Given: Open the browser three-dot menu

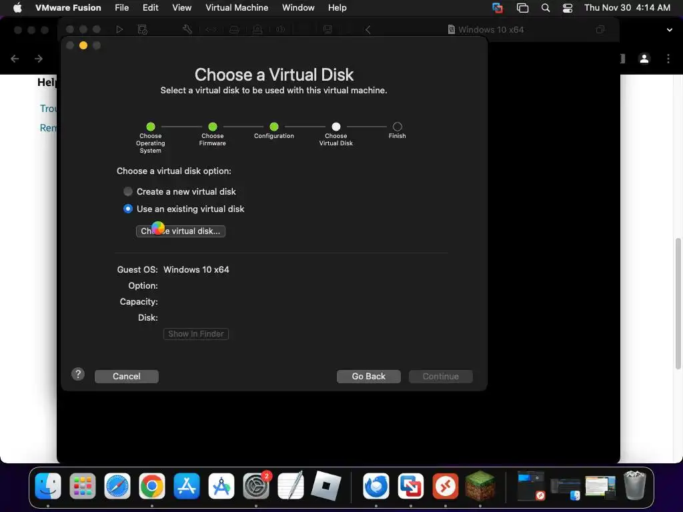Looking at the screenshot, I should 668,59.
